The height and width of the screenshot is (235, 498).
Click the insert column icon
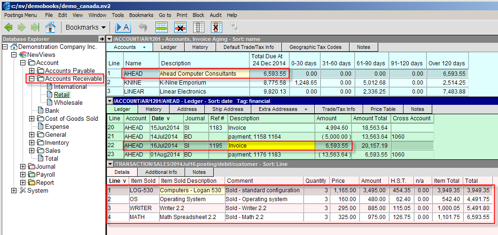click(199, 27)
